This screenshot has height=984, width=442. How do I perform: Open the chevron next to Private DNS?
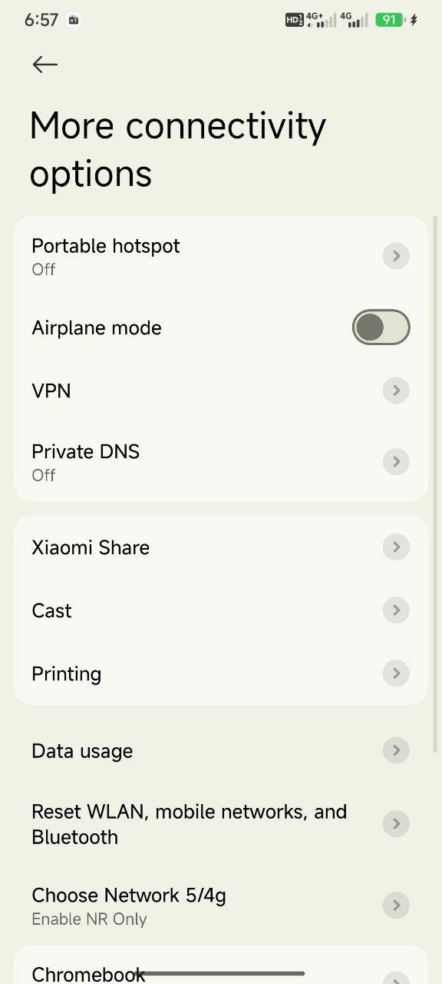pos(396,462)
